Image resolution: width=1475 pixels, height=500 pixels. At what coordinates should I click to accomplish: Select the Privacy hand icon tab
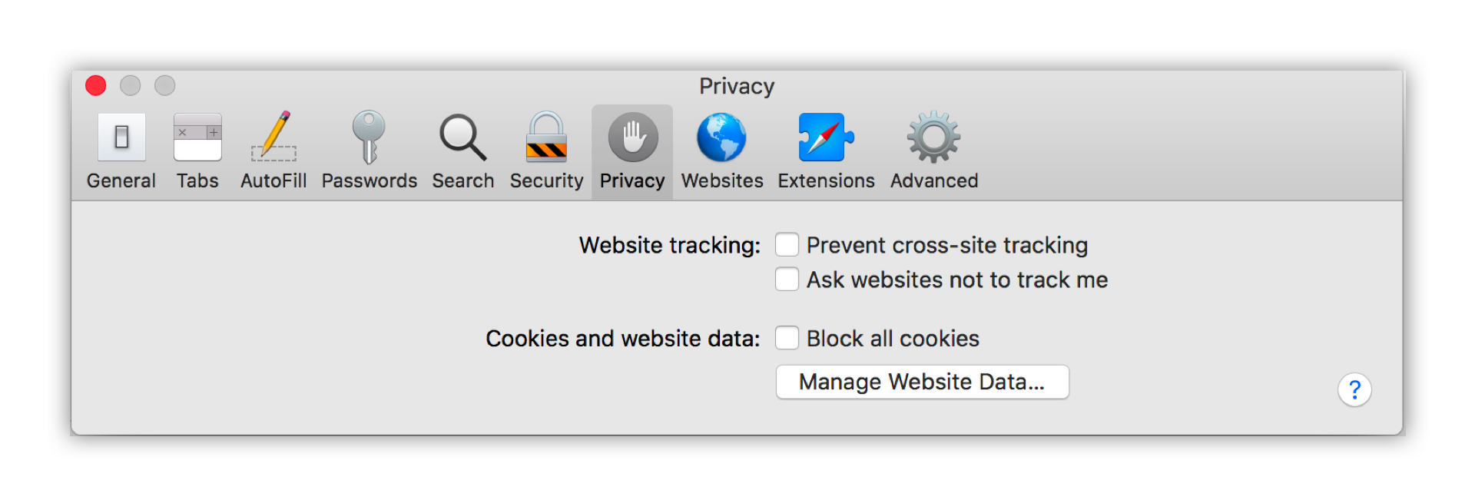632,151
